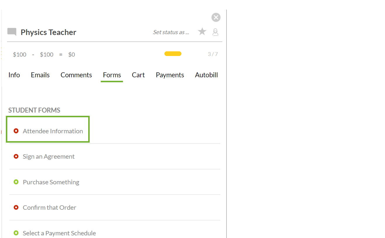Open the 'Set status as ...' dropdown
This screenshot has height=238, width=385.
click(x=171, y=32)
